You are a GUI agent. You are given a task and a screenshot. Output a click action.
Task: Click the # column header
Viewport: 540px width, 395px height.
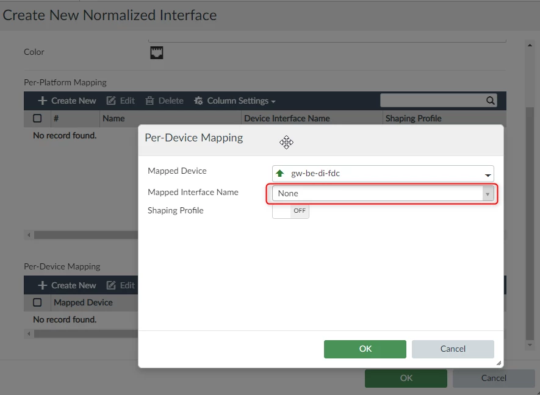[x=75, y=118]
